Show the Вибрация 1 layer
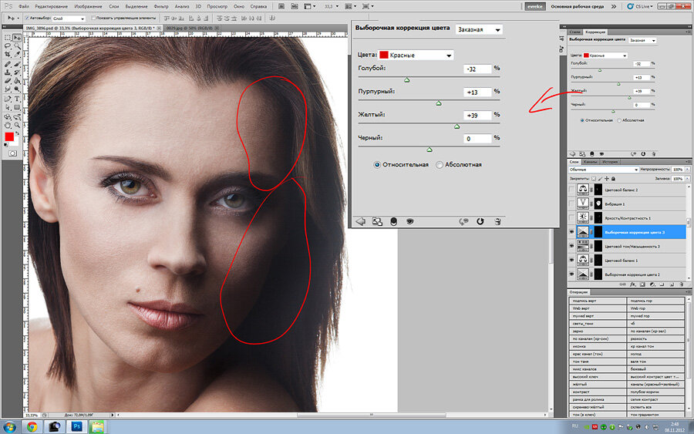This screenshot has height=434, width=694. point(572,203)
